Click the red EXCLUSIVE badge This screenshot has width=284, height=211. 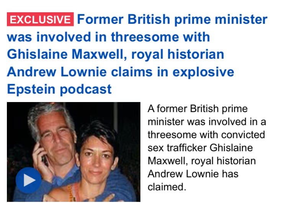pyautogui.click(x=40, y=19)
